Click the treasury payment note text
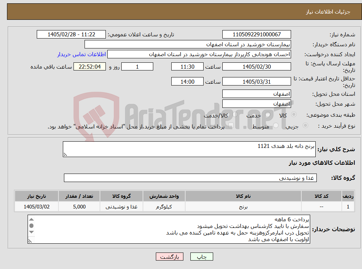The width and height of the screenshot is (362, 269). click(136, 127)
